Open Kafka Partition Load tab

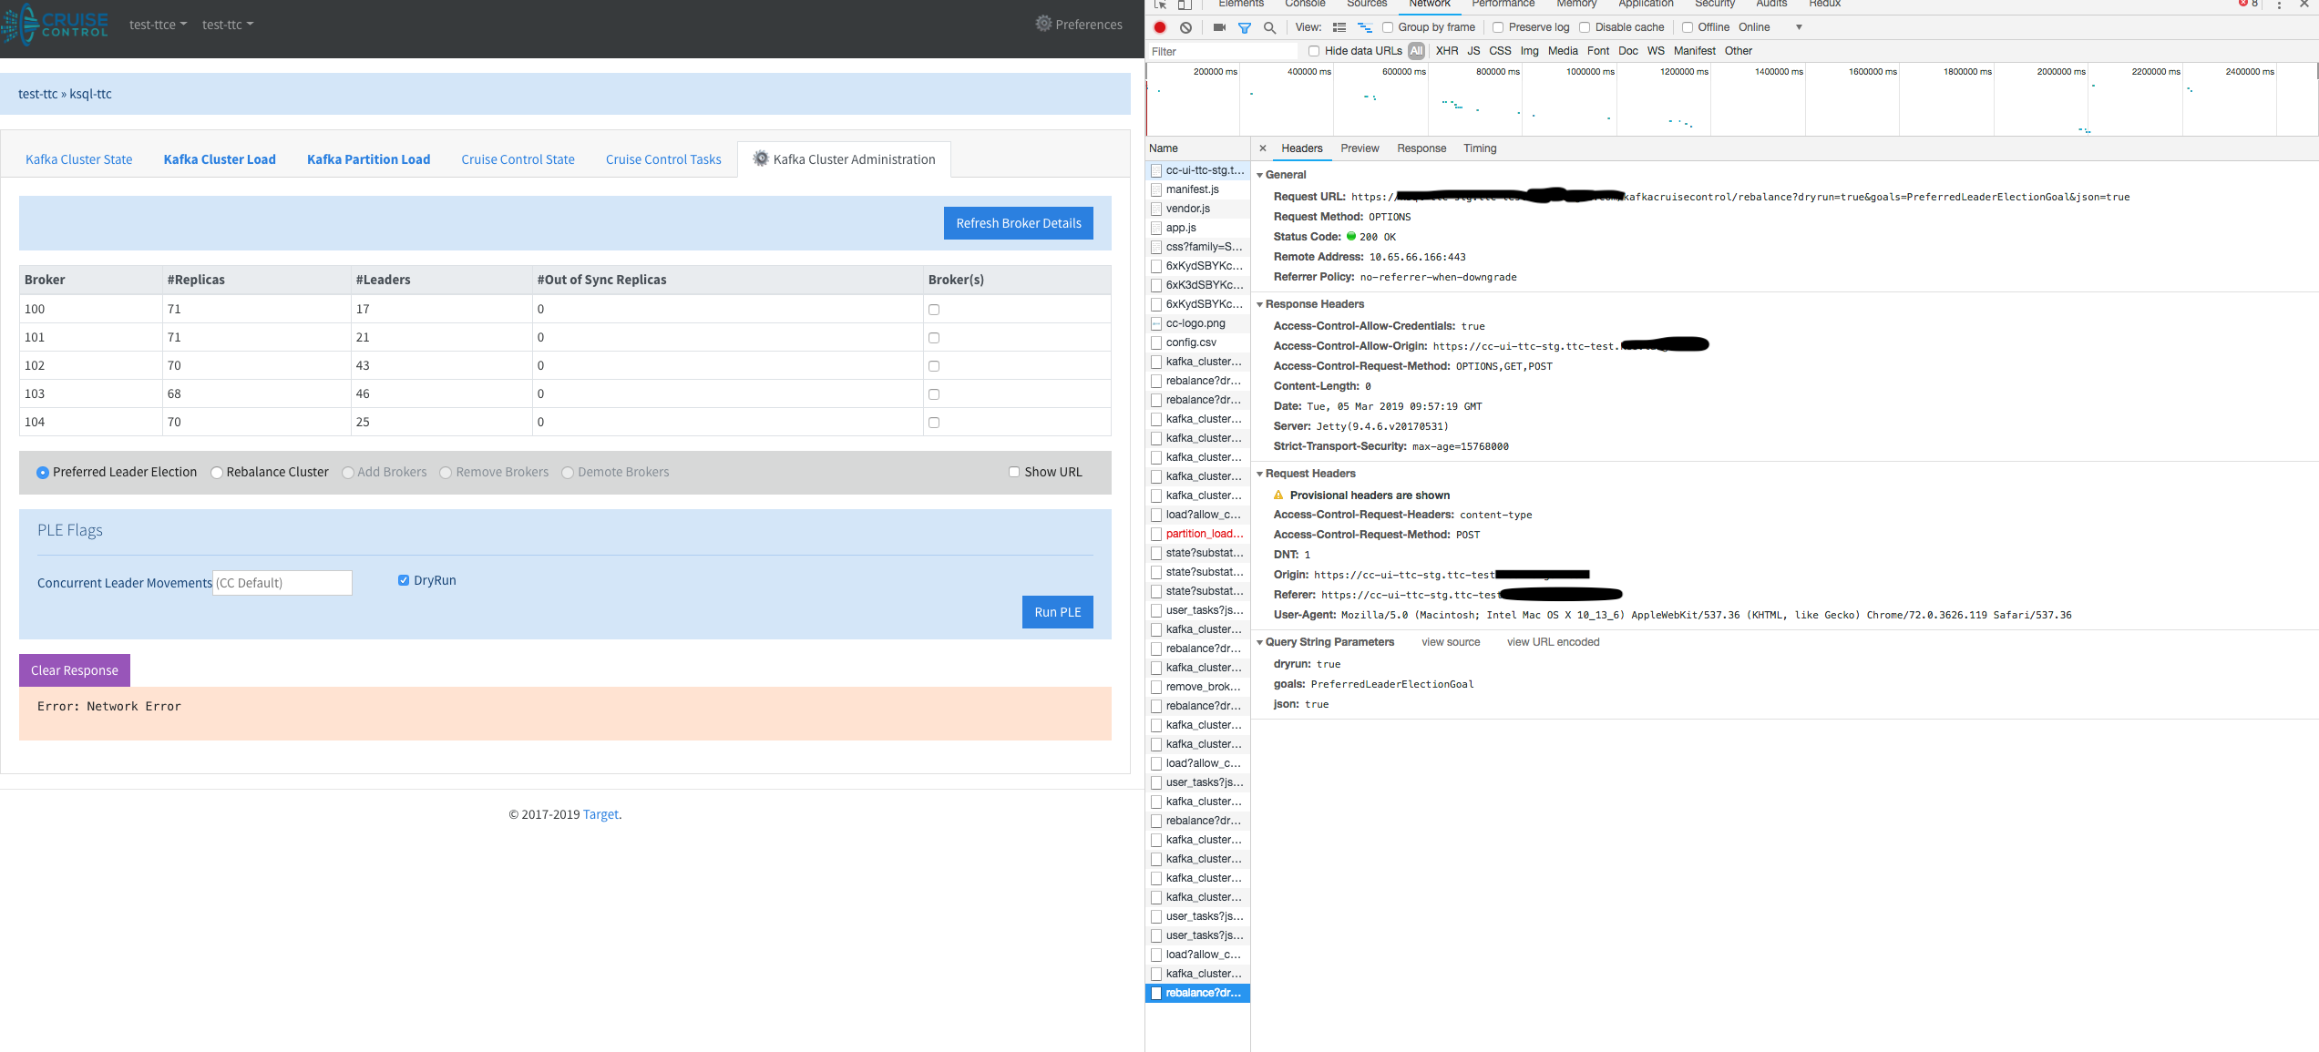pos(368,159)
